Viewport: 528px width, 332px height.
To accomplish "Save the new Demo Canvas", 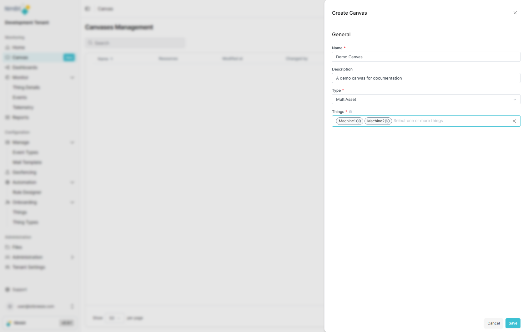I will [x=513, y=323].
